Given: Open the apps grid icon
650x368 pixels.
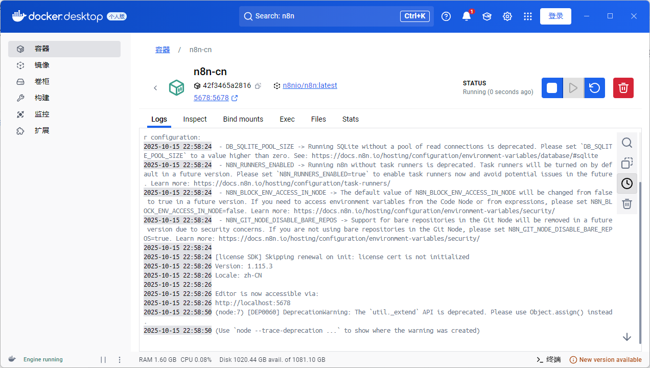Looking at the screenshot, I should (528, 16).
